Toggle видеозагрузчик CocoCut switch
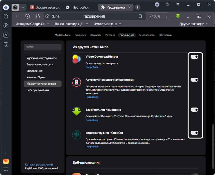Viewport: 215px width, 175px height. [194, 133]
